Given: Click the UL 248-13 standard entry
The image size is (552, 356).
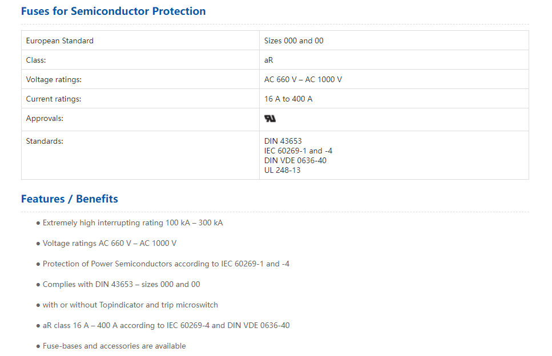Looking at the screenshot, I should [x=283, y=170].
